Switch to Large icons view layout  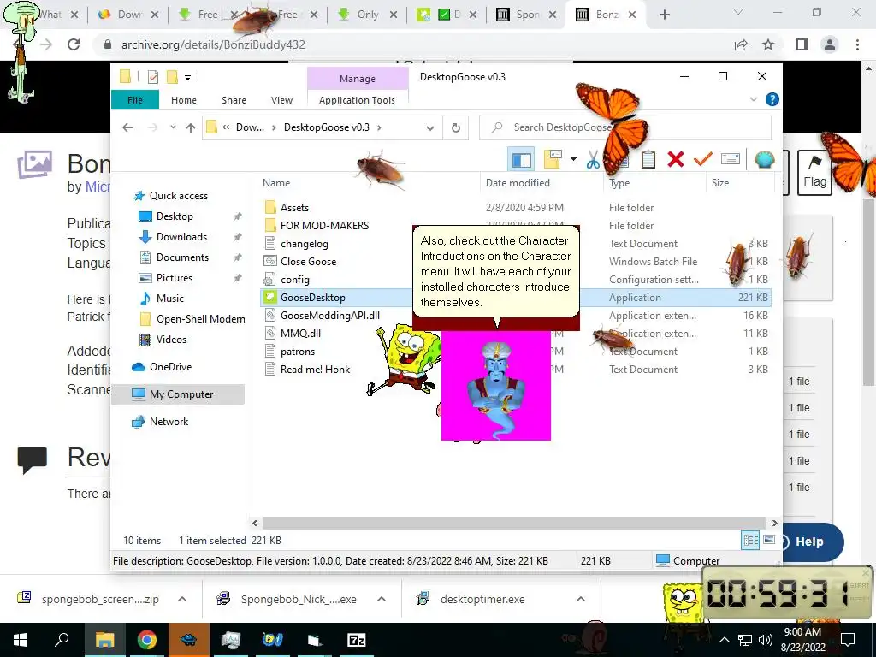coord(769,541)
